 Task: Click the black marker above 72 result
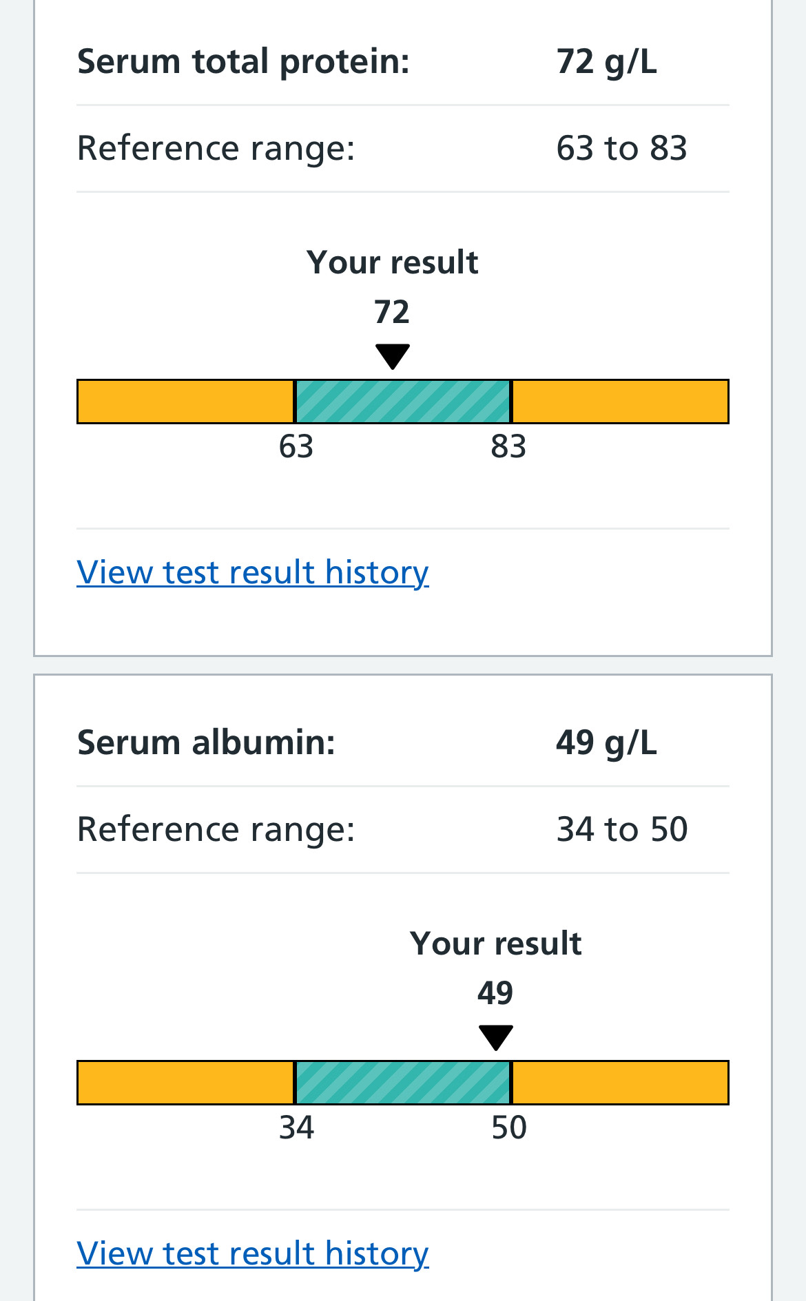pyautogui.click(x=393, y=356)
